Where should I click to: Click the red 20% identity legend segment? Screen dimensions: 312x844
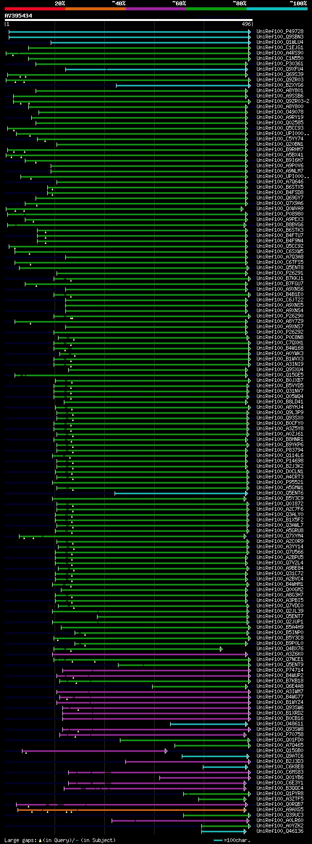(35, 9)
